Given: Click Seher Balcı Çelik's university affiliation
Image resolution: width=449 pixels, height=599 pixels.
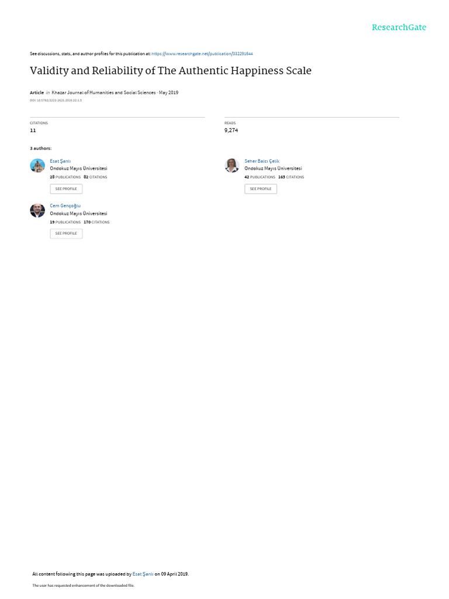Looking at the screenshot, I should pos(273,168).
